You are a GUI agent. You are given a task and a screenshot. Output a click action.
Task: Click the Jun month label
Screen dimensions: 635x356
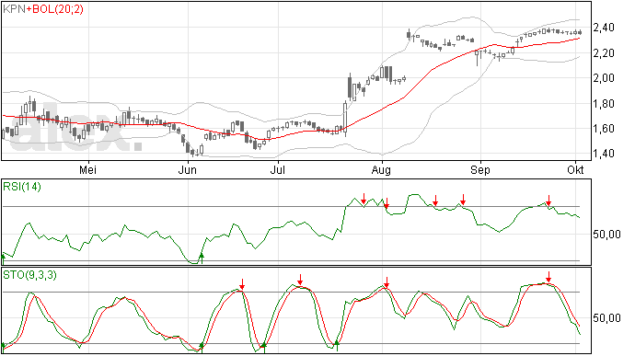pos(188,169)
